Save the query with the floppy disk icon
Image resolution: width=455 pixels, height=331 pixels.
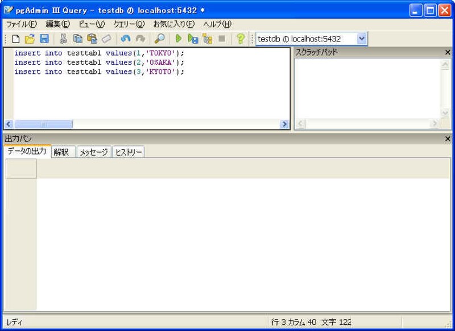(x=44, y=39)
